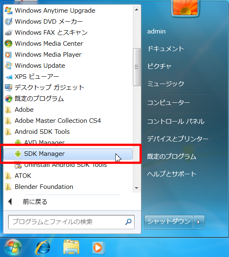Click the Windows Media Player program icon
Viewport: 229px width, 257px height.
tap(8, 55)
